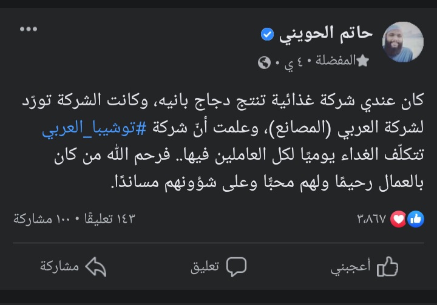Click the favorites star icon
Viewport: 437px width, 305px height.
coord(363,61)
